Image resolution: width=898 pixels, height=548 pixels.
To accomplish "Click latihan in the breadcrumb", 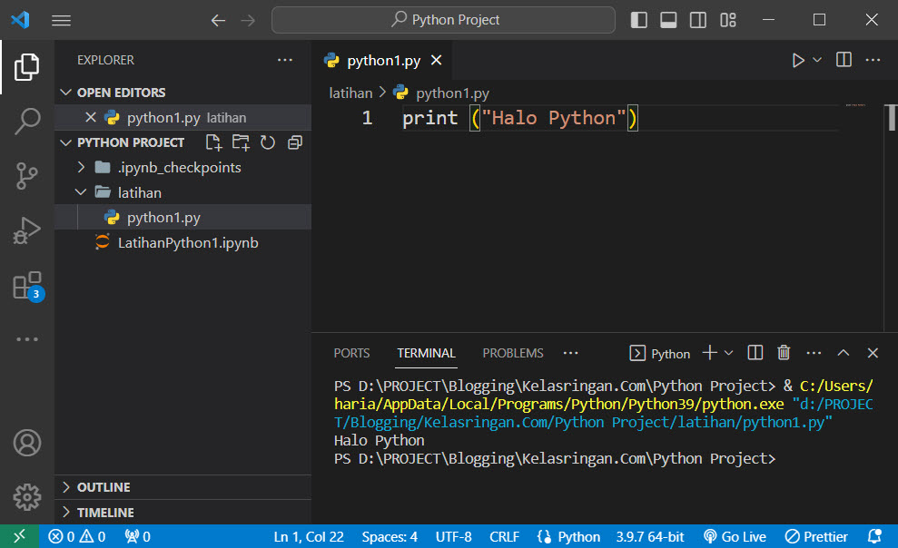I will 350,93.
